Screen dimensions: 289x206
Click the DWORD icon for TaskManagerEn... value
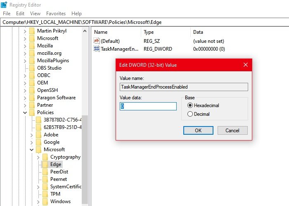(97, 49)
